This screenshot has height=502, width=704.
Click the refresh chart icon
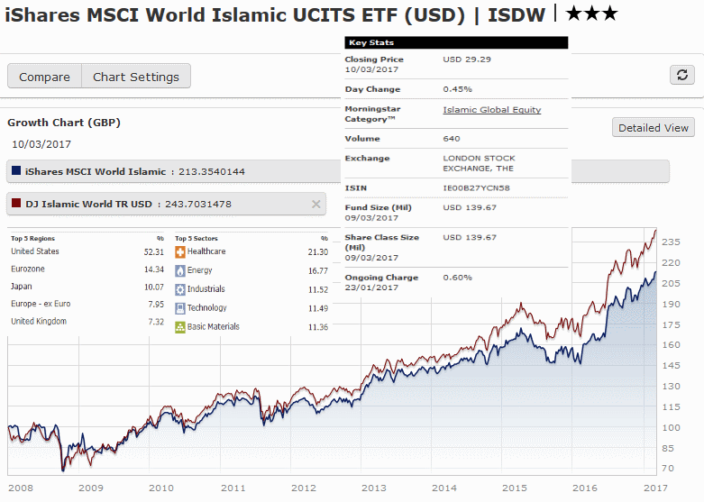tap(682, 75)
